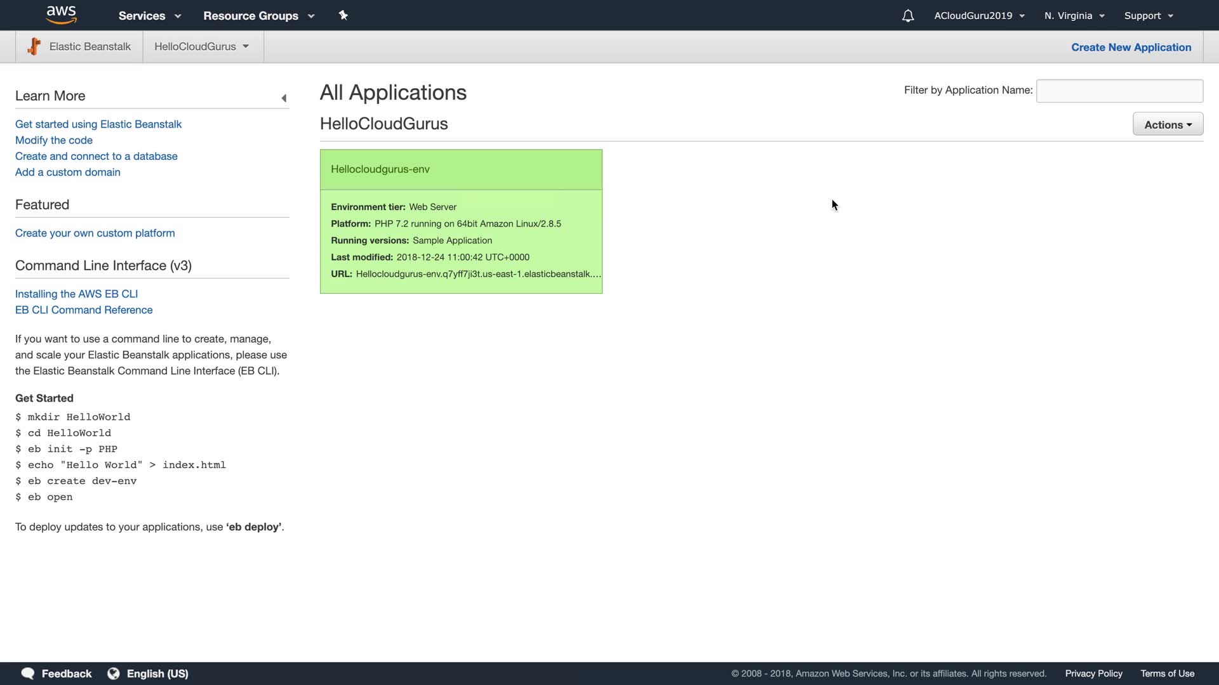Open the N. Virginia region menu

pos(1074,16)
